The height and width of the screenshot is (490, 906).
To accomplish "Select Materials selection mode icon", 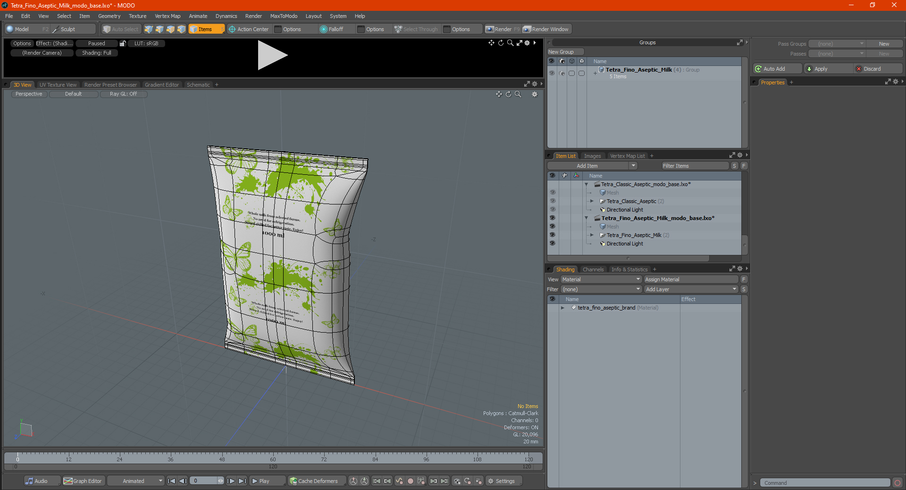I will click(x=181, y=29).
